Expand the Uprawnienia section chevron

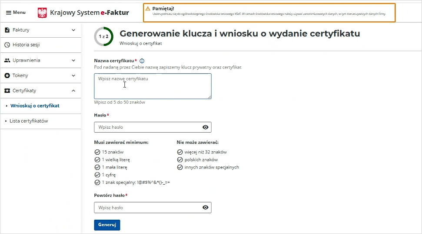(x=73, y=60)
